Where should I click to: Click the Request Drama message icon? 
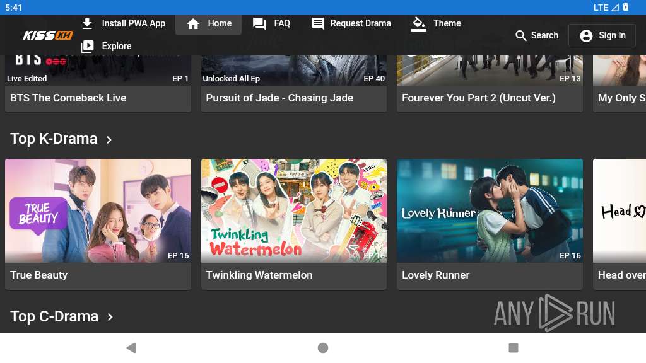318,24
